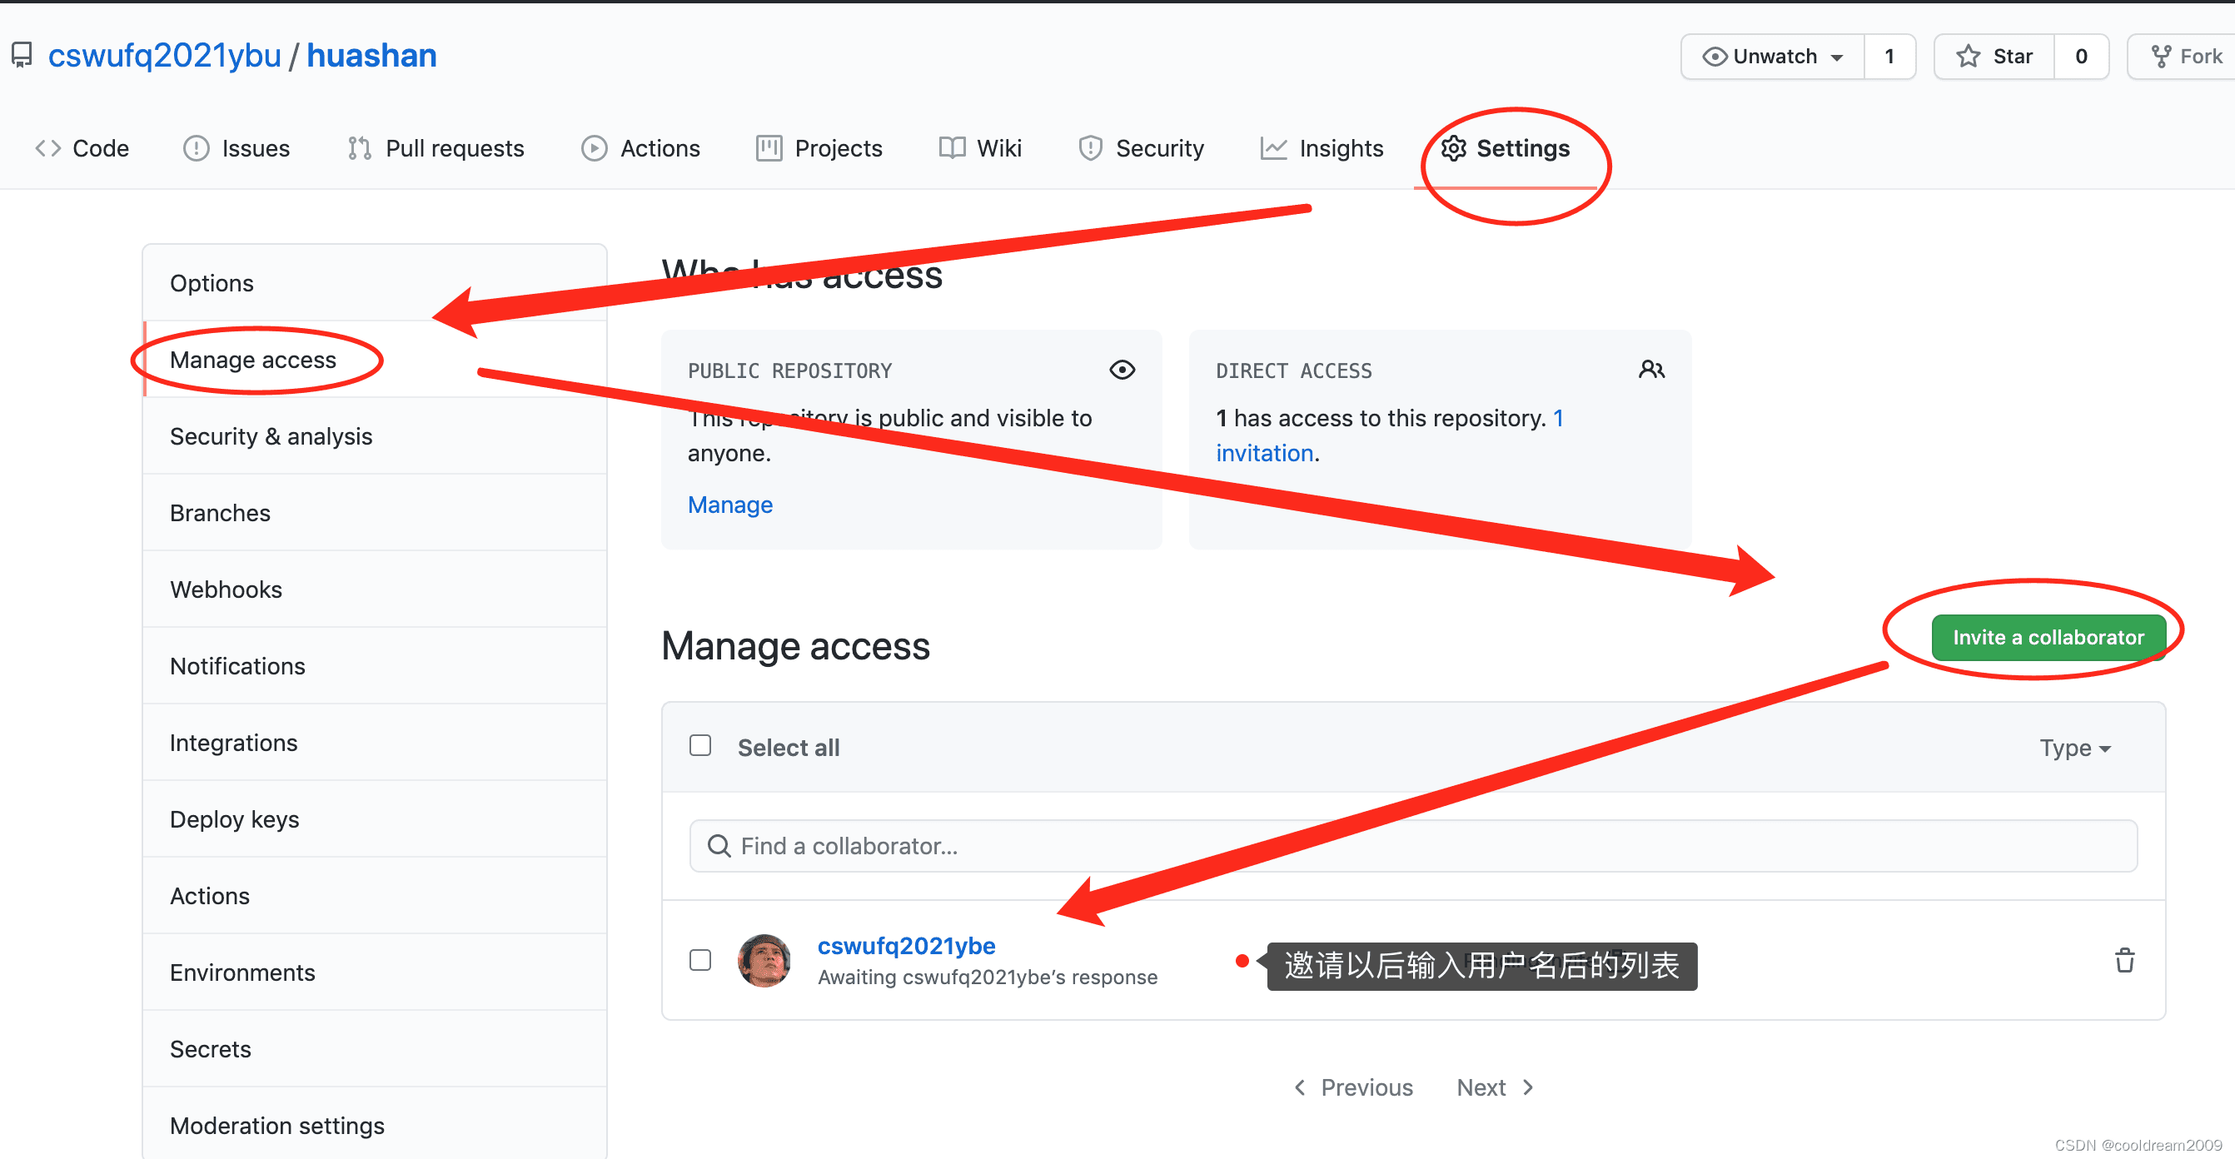Click the Next page chevron
The image size is (2235, 1159).
(x=1528, y=1087)
